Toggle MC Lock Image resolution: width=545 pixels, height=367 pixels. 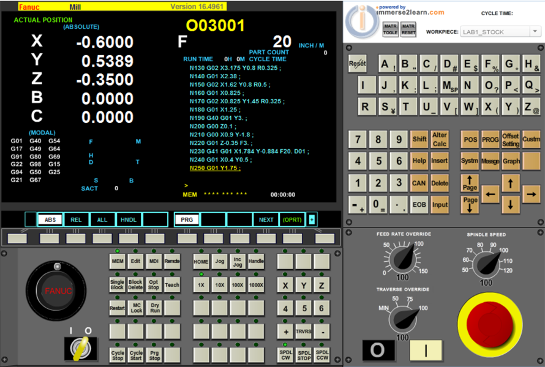coord(136,308)
